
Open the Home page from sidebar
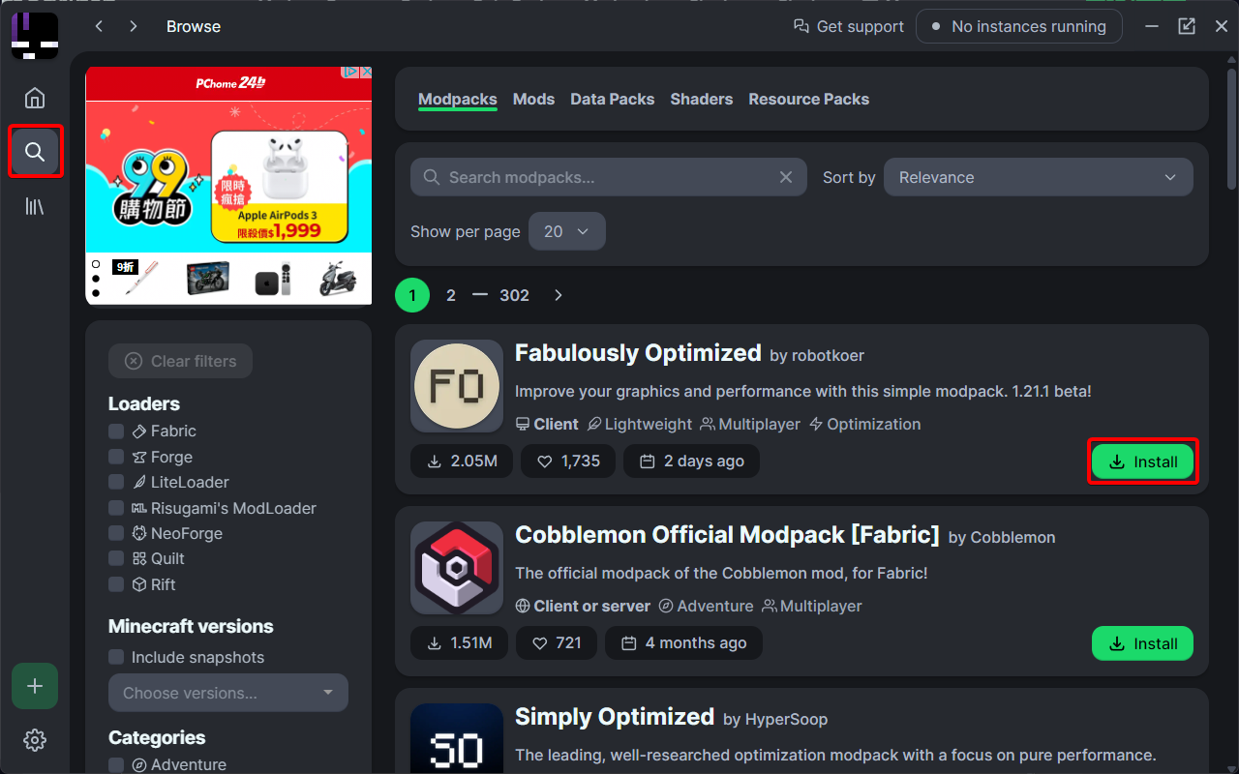pyautogui.click(x=35, y=98)
